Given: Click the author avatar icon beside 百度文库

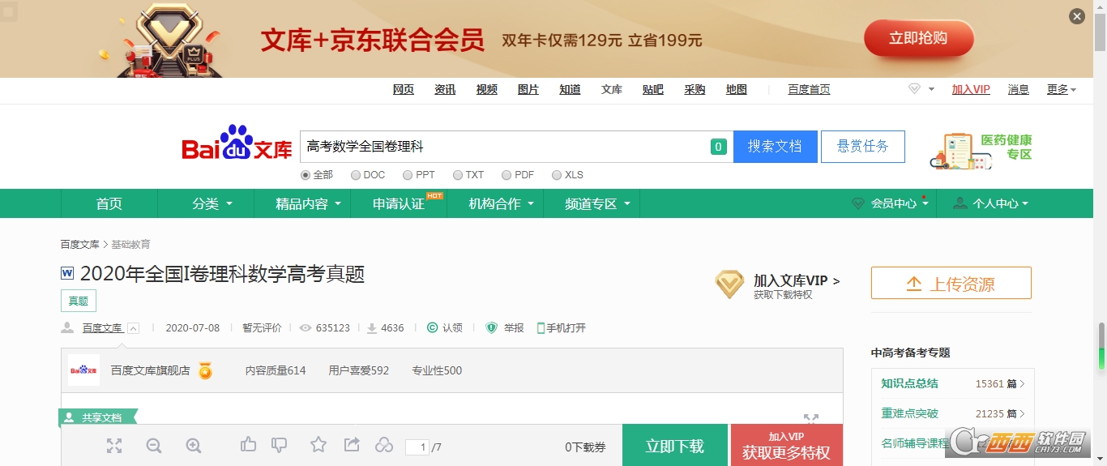Looking at the screenshot, I should coord(67,328).
